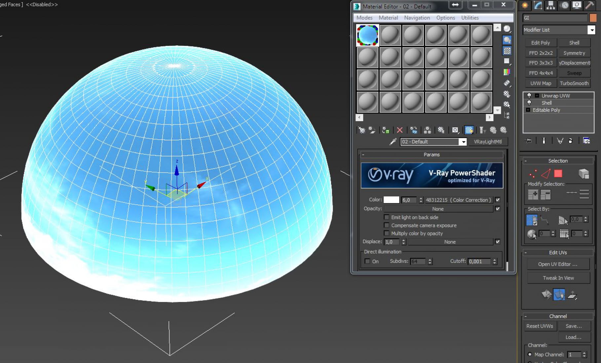
Task: Enable Emit light on back side
Action: pos(387,217)
